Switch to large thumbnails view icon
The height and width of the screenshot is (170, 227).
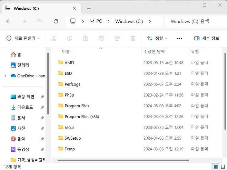click(223, 167)
